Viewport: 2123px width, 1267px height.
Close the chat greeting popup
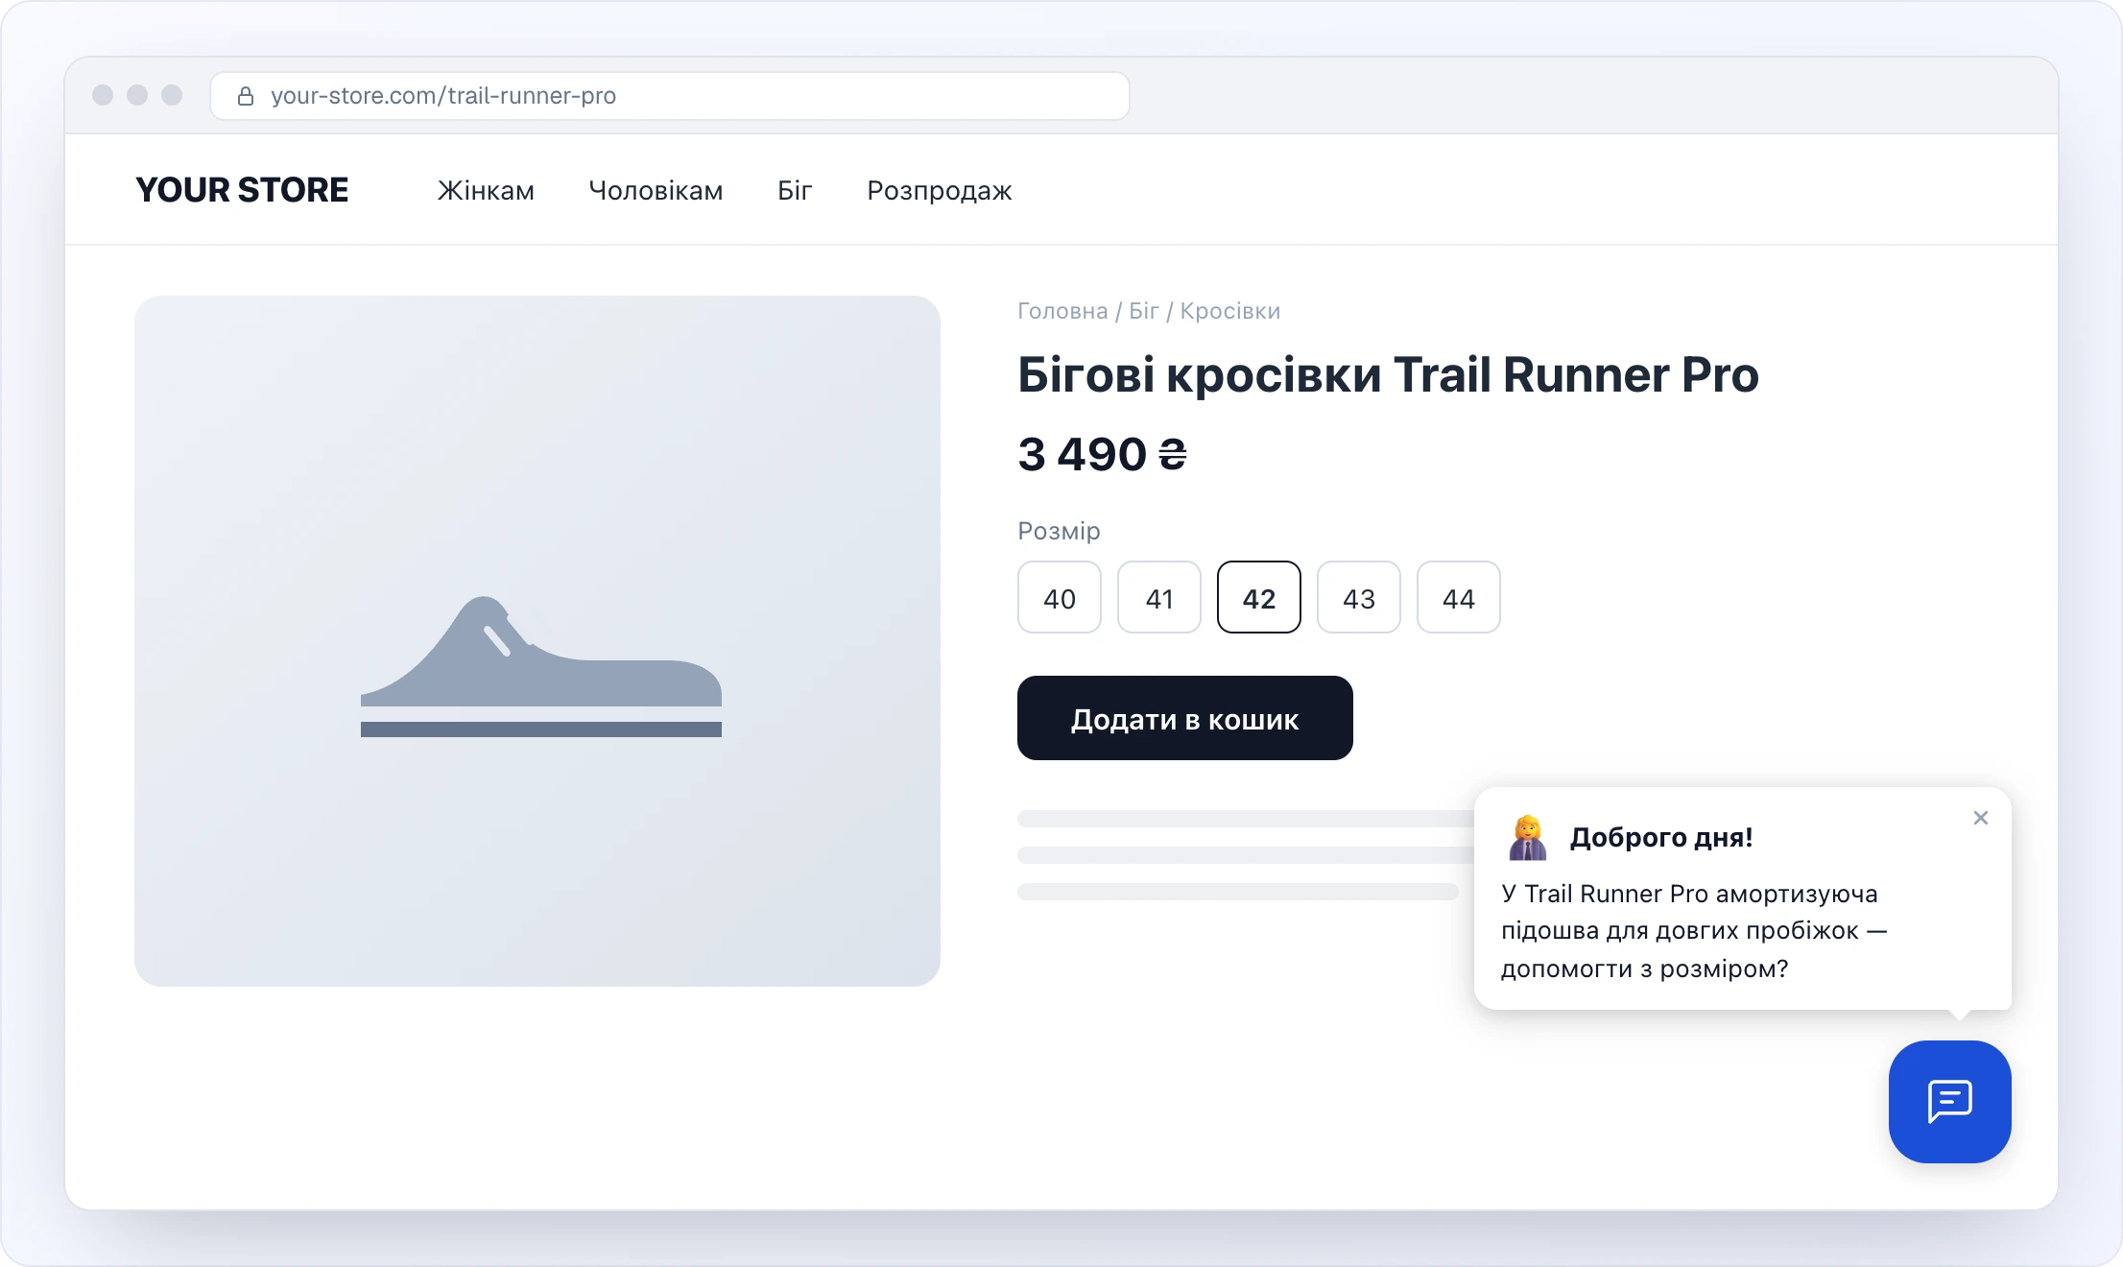[1980, 818]
